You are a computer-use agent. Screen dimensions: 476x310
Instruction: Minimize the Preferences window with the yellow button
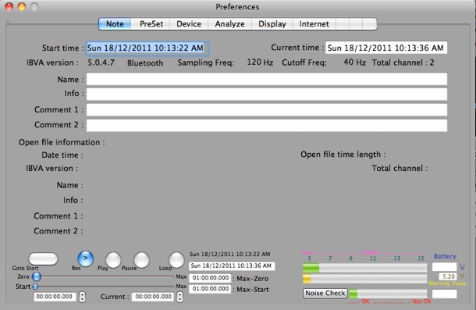pos(22,7)
